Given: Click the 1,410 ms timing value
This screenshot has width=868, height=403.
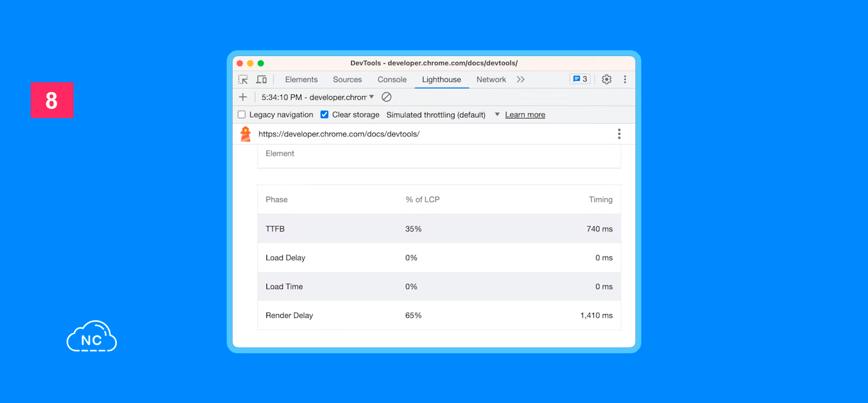Looking at the screenshot, I should point(597,316).
